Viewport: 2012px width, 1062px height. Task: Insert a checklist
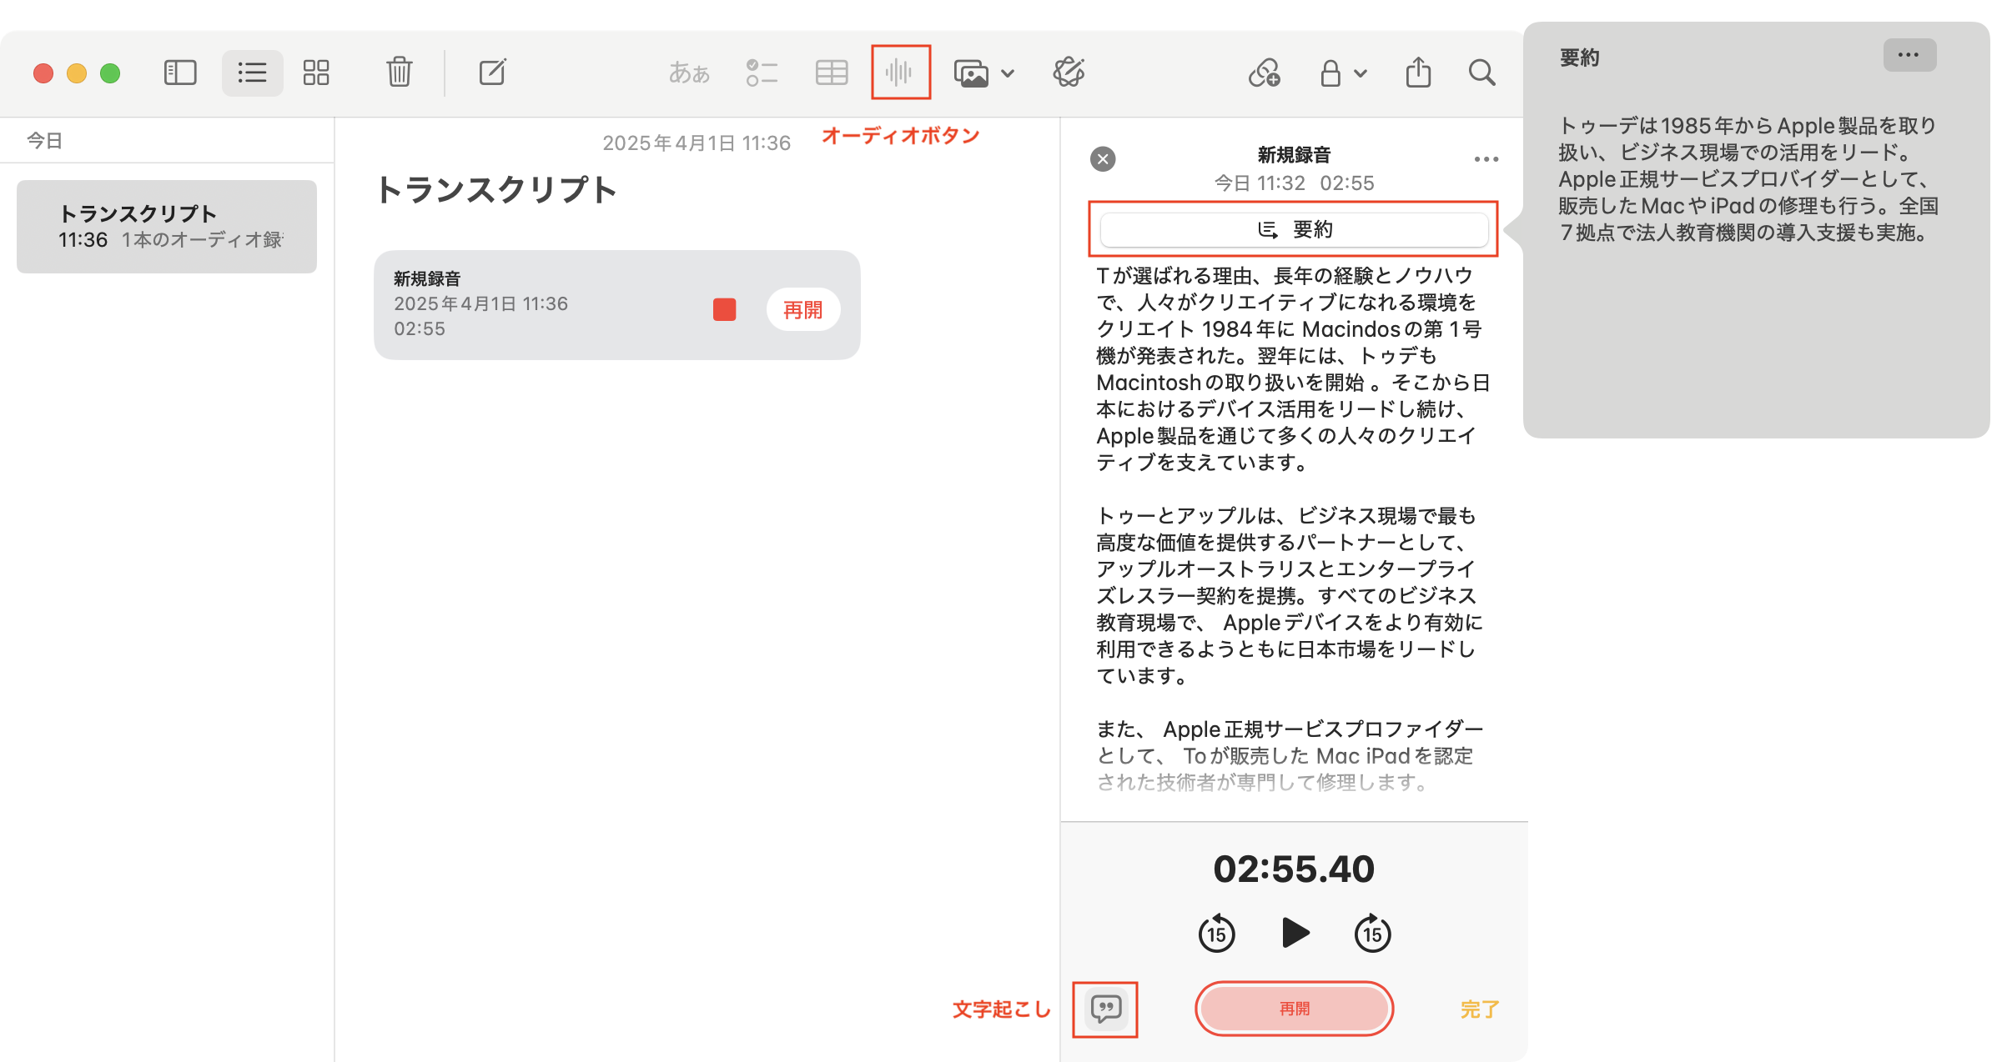762,73
